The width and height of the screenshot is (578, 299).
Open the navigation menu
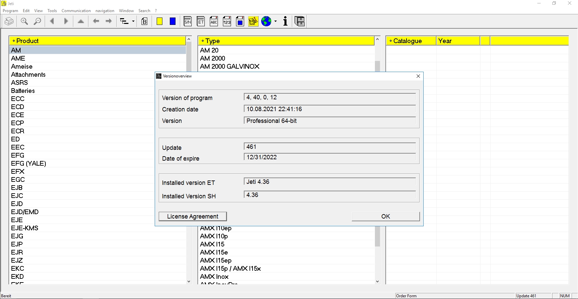(105, 11)
